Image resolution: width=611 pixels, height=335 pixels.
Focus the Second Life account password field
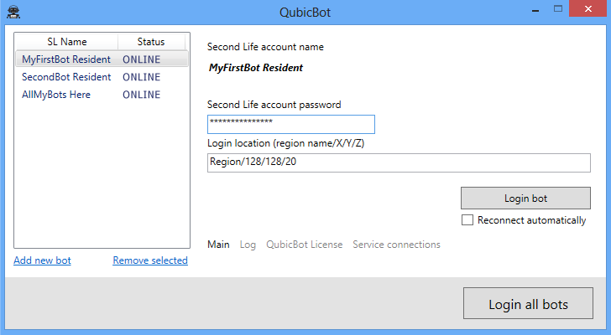[x=290, y=124]
